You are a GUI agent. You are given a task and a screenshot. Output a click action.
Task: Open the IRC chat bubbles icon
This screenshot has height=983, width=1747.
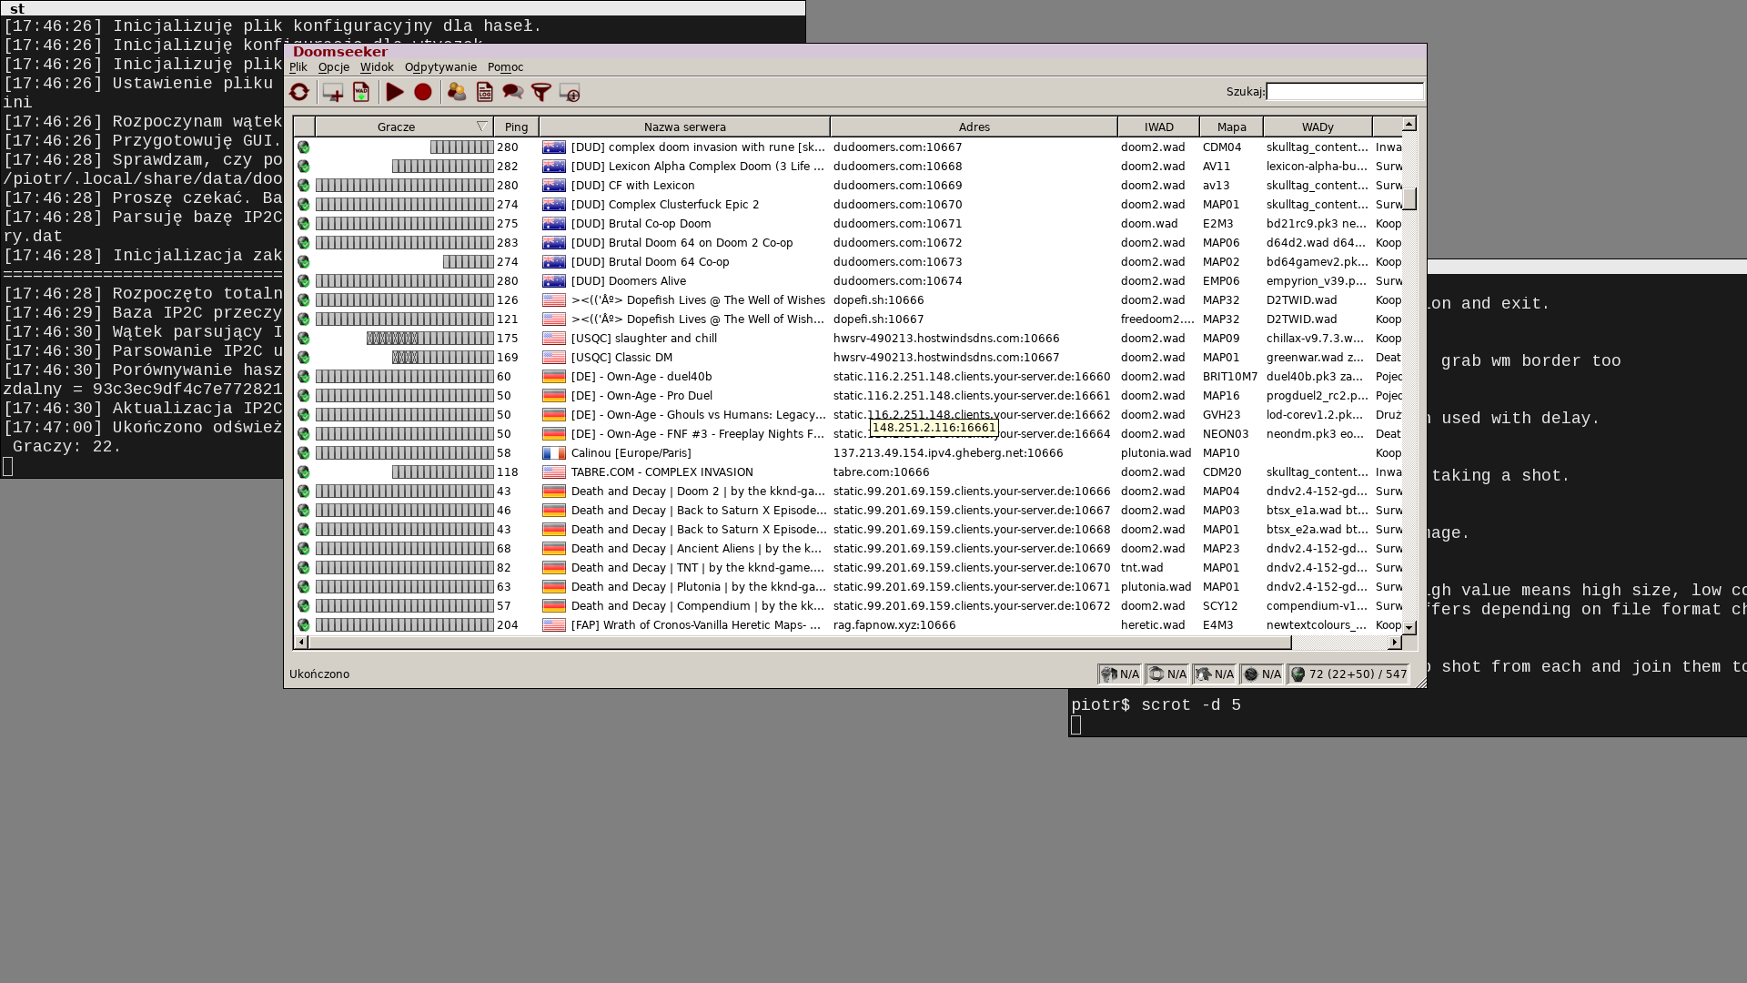[x=512, y=92]
